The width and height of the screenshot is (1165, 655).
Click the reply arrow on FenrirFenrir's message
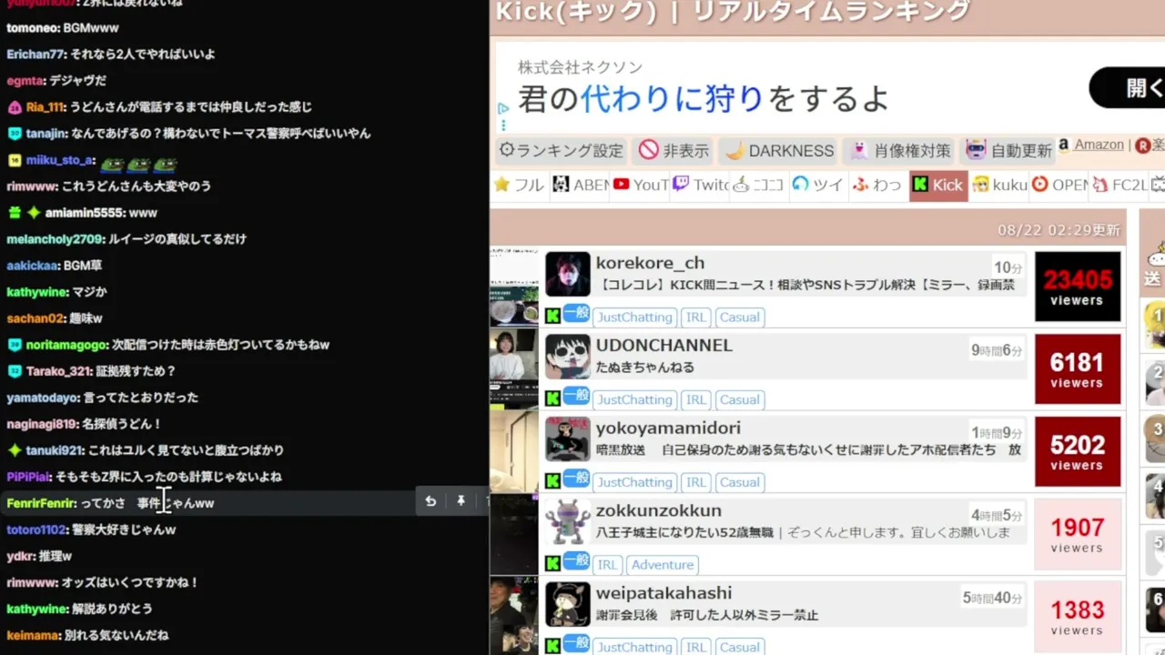[x=431, y=501]
